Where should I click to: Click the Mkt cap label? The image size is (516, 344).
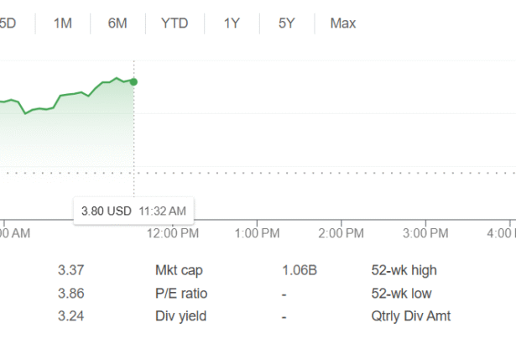(180, 271)
